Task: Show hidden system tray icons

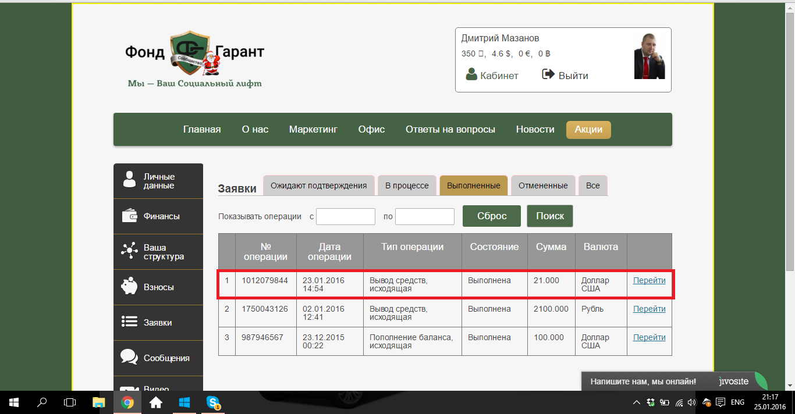Action: coord(637,402)
